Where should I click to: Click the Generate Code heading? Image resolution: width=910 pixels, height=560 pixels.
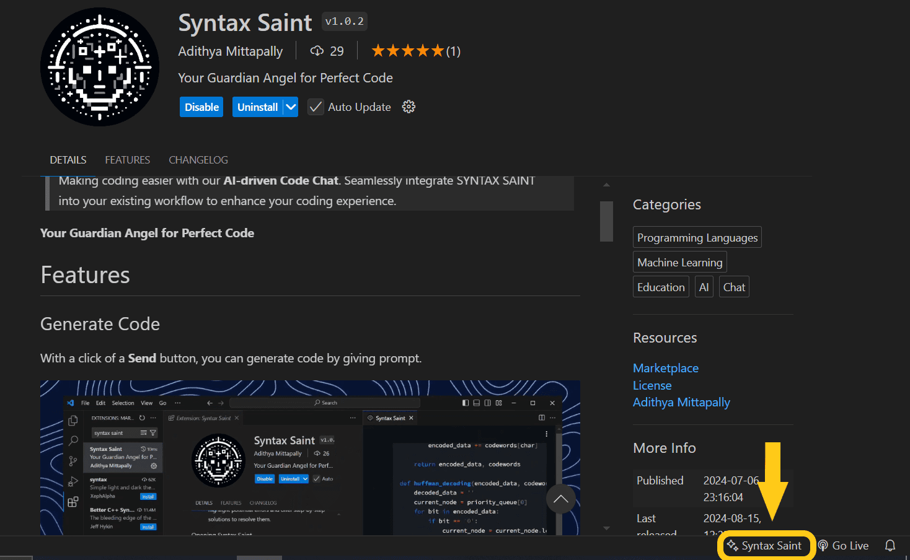(x=100, y=324)
